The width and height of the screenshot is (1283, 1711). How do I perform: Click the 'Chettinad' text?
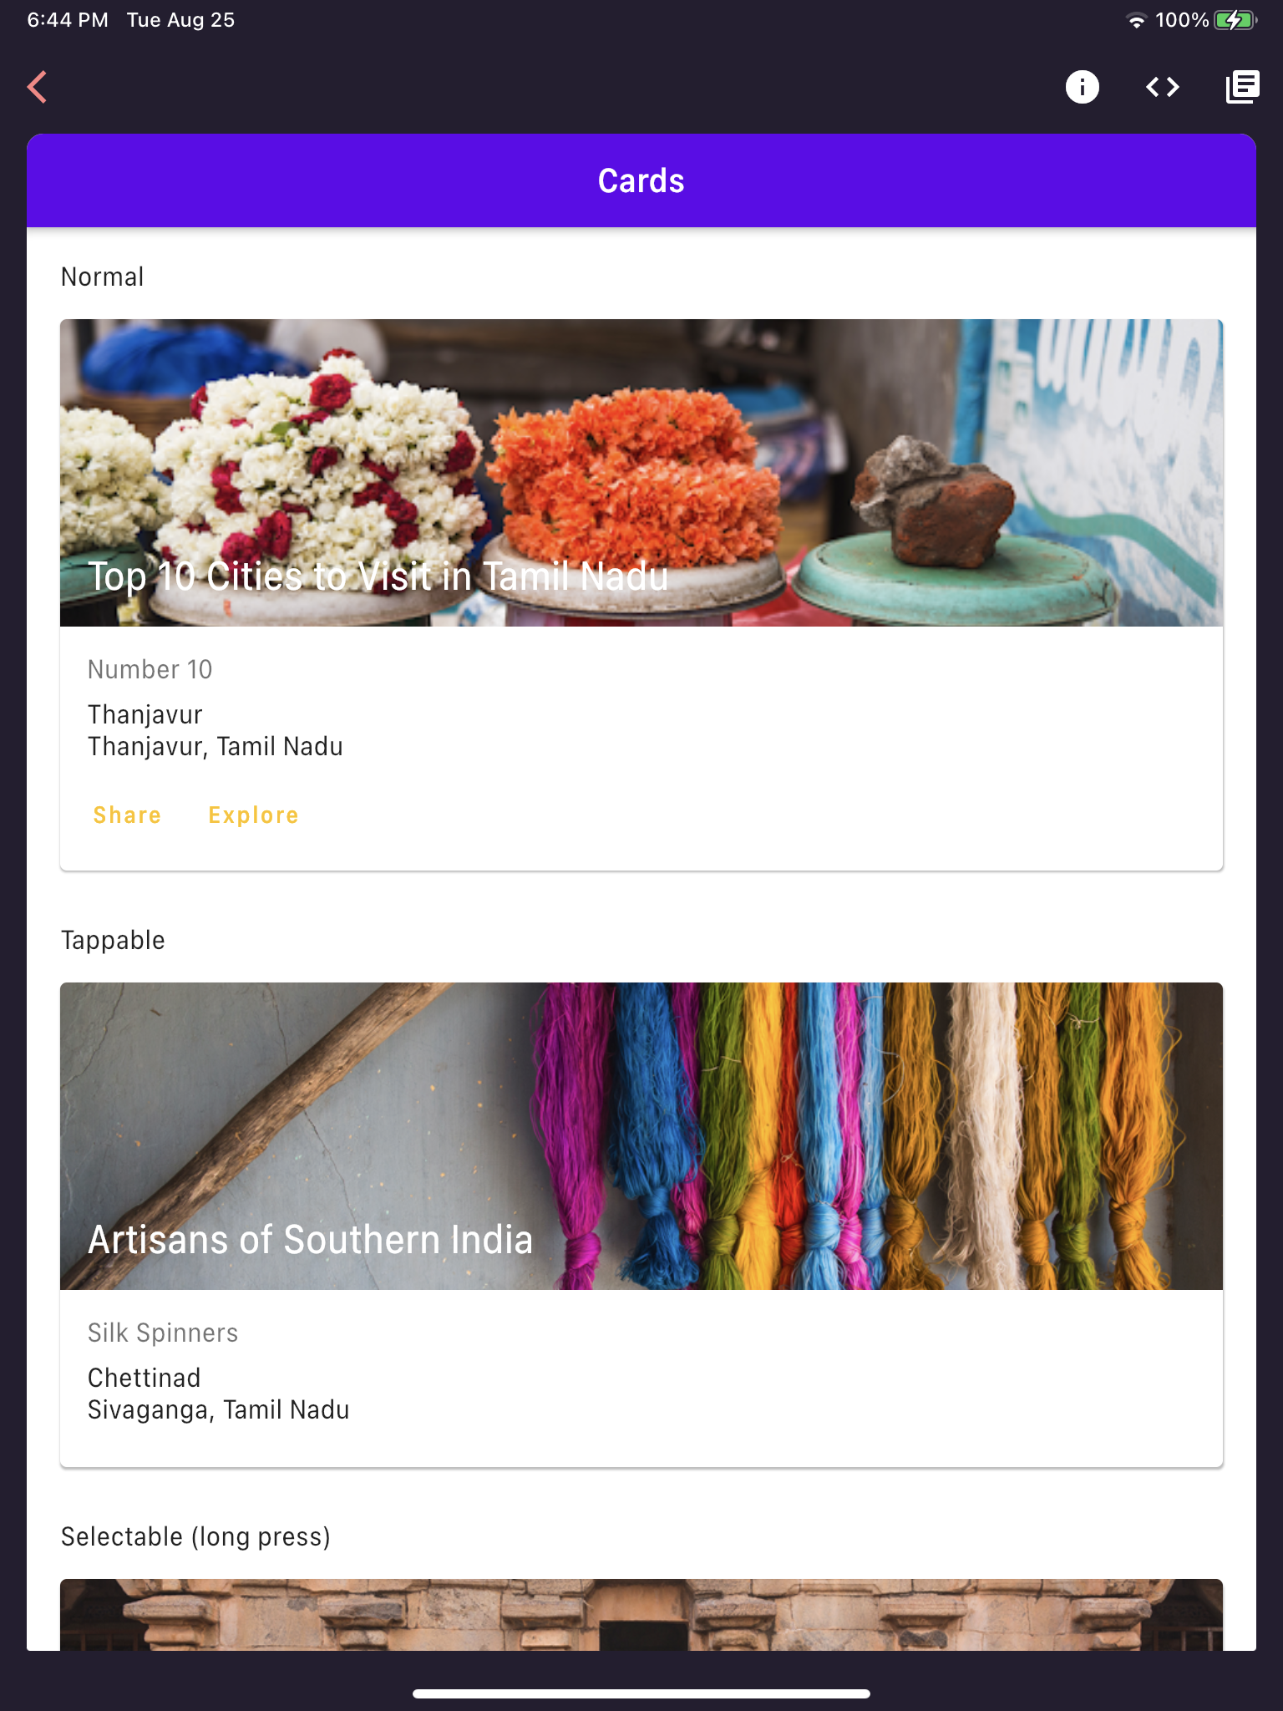point(145,1378)
